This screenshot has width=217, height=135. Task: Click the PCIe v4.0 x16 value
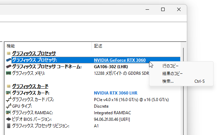(x=131, y=100)
